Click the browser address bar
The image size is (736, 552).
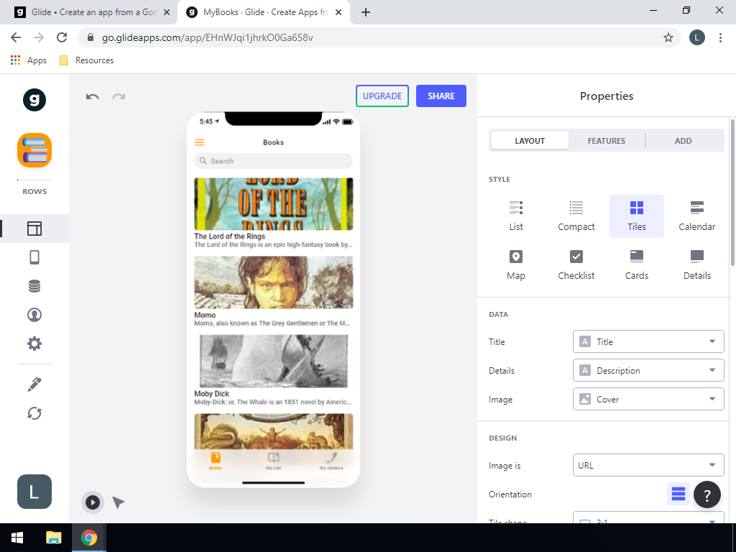click(x=379, y=37)
